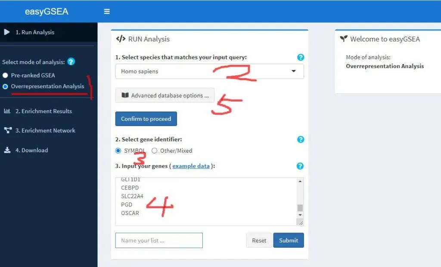Open help icon for species selection

(300, 57)
